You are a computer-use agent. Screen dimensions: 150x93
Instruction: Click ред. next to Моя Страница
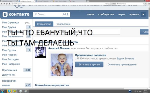(27, 23)
